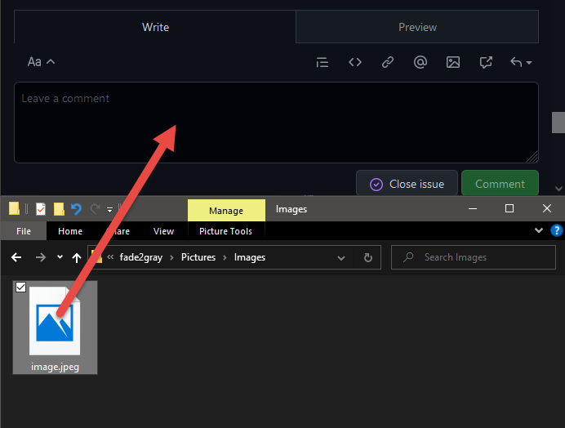The width and height of the screenshot is (565, 428).
Task: Reference an issue with the cross-reference icon
Action: coord(486,62)
